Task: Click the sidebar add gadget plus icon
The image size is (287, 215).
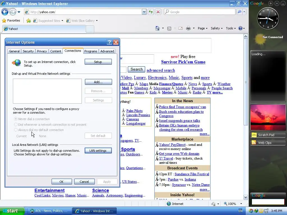Action: point(271,3)
